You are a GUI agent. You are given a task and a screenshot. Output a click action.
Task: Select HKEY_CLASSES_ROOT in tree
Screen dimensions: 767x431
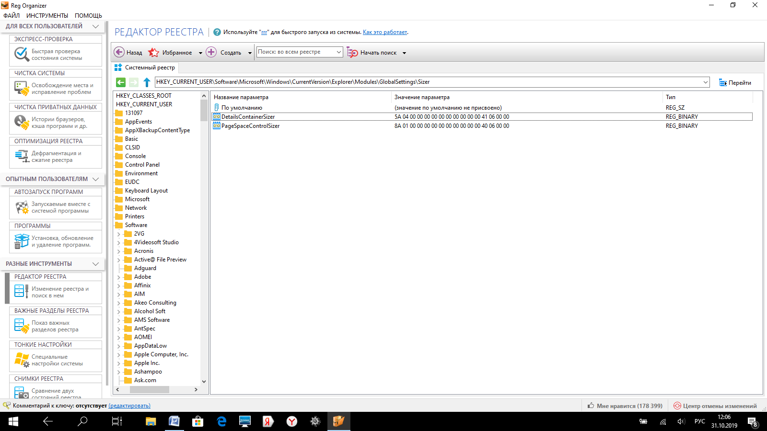click(x=143, y=96)
